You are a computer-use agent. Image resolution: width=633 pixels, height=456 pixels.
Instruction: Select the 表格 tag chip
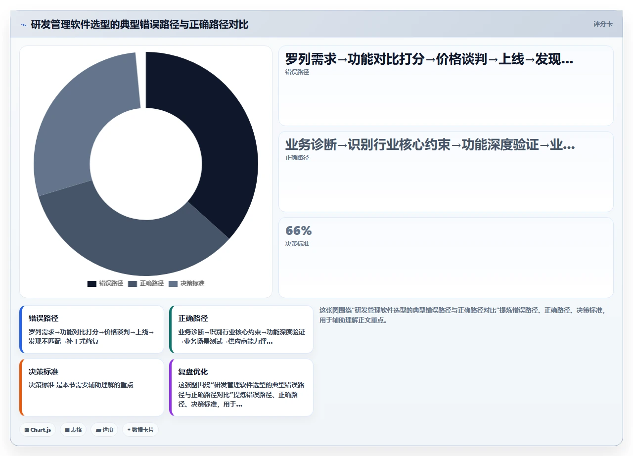73,430
